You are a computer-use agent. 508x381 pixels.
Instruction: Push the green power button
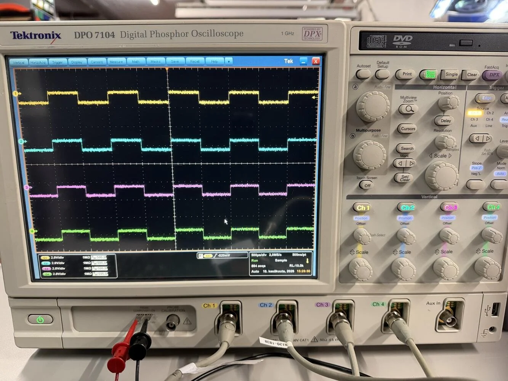click(40, 320)
